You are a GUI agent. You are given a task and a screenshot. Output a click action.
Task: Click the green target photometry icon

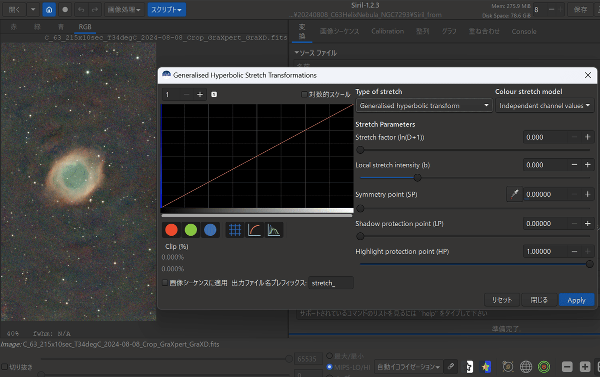click(544, 367)
